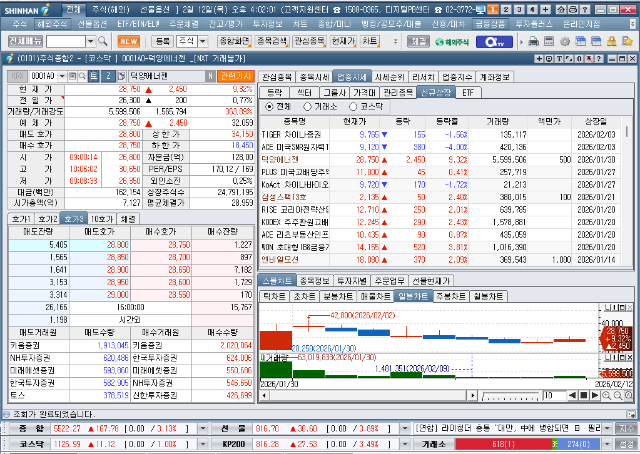Open settings gear in the toolbar
This screenshot has height=454, width=640.
pyautogui.click(x=565, y=41)
